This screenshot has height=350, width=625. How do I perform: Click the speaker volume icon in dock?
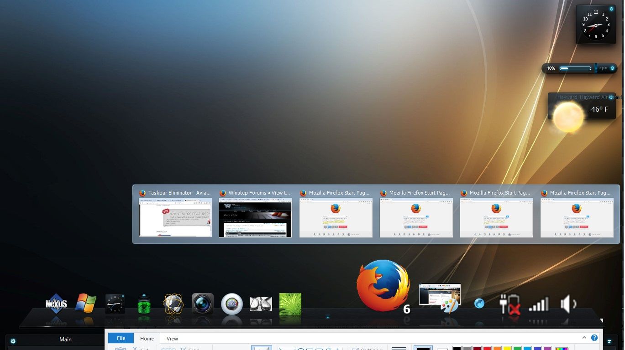[567, 304]
